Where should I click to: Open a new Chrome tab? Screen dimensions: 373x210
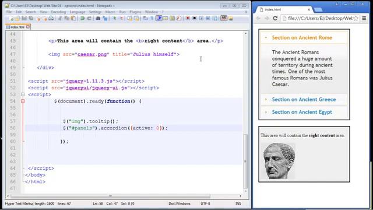point(318,10)
